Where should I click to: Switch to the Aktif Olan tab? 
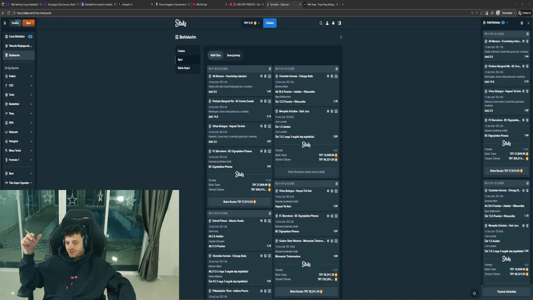tap(215, 55)
